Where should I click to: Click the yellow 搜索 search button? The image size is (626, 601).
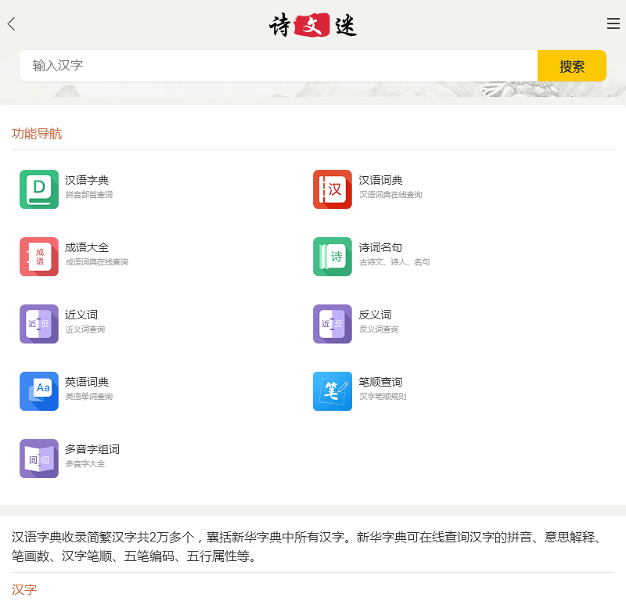point(572,66)
